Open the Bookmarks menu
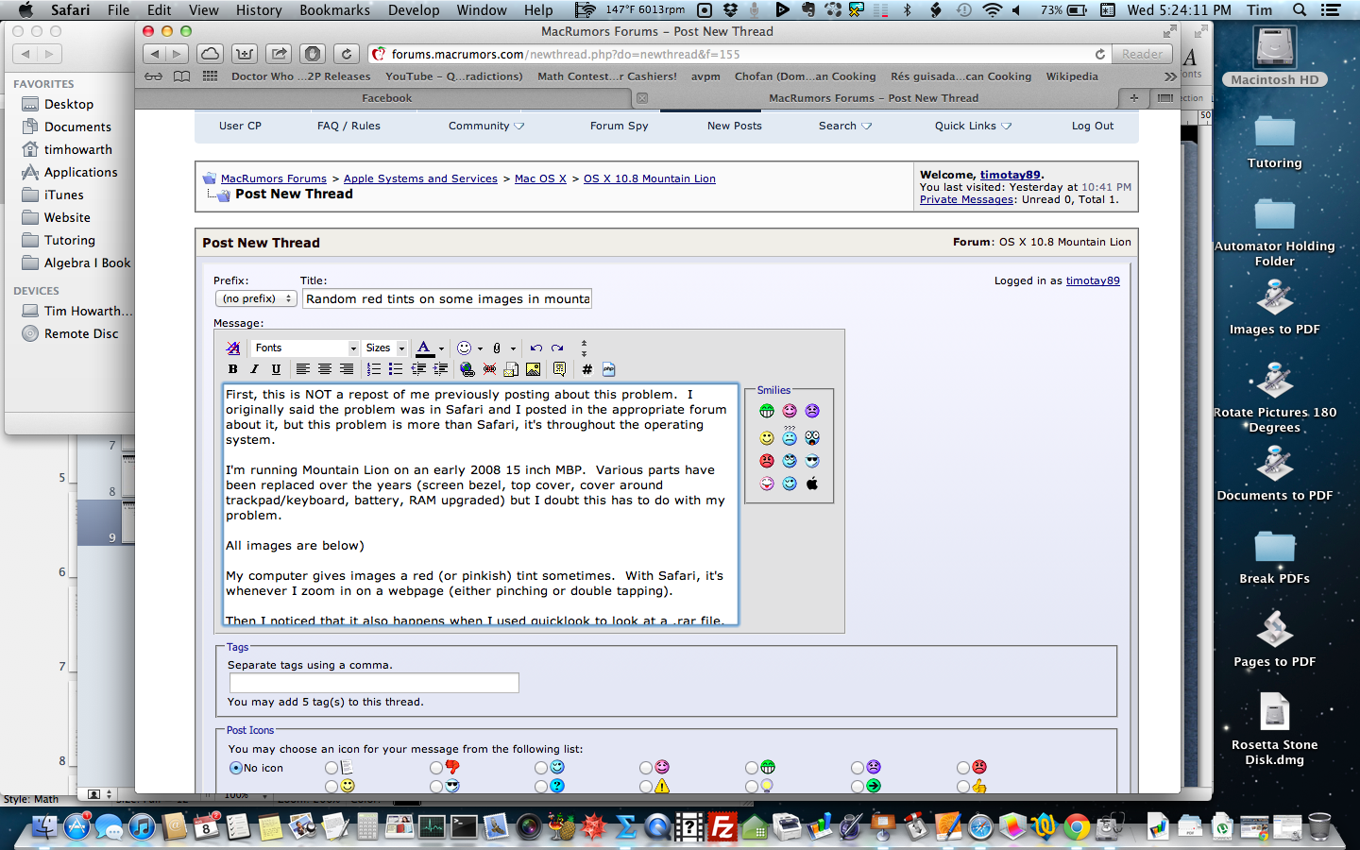Image resolution: width=1360 pixels, height=850 pixels. (334, 10)
